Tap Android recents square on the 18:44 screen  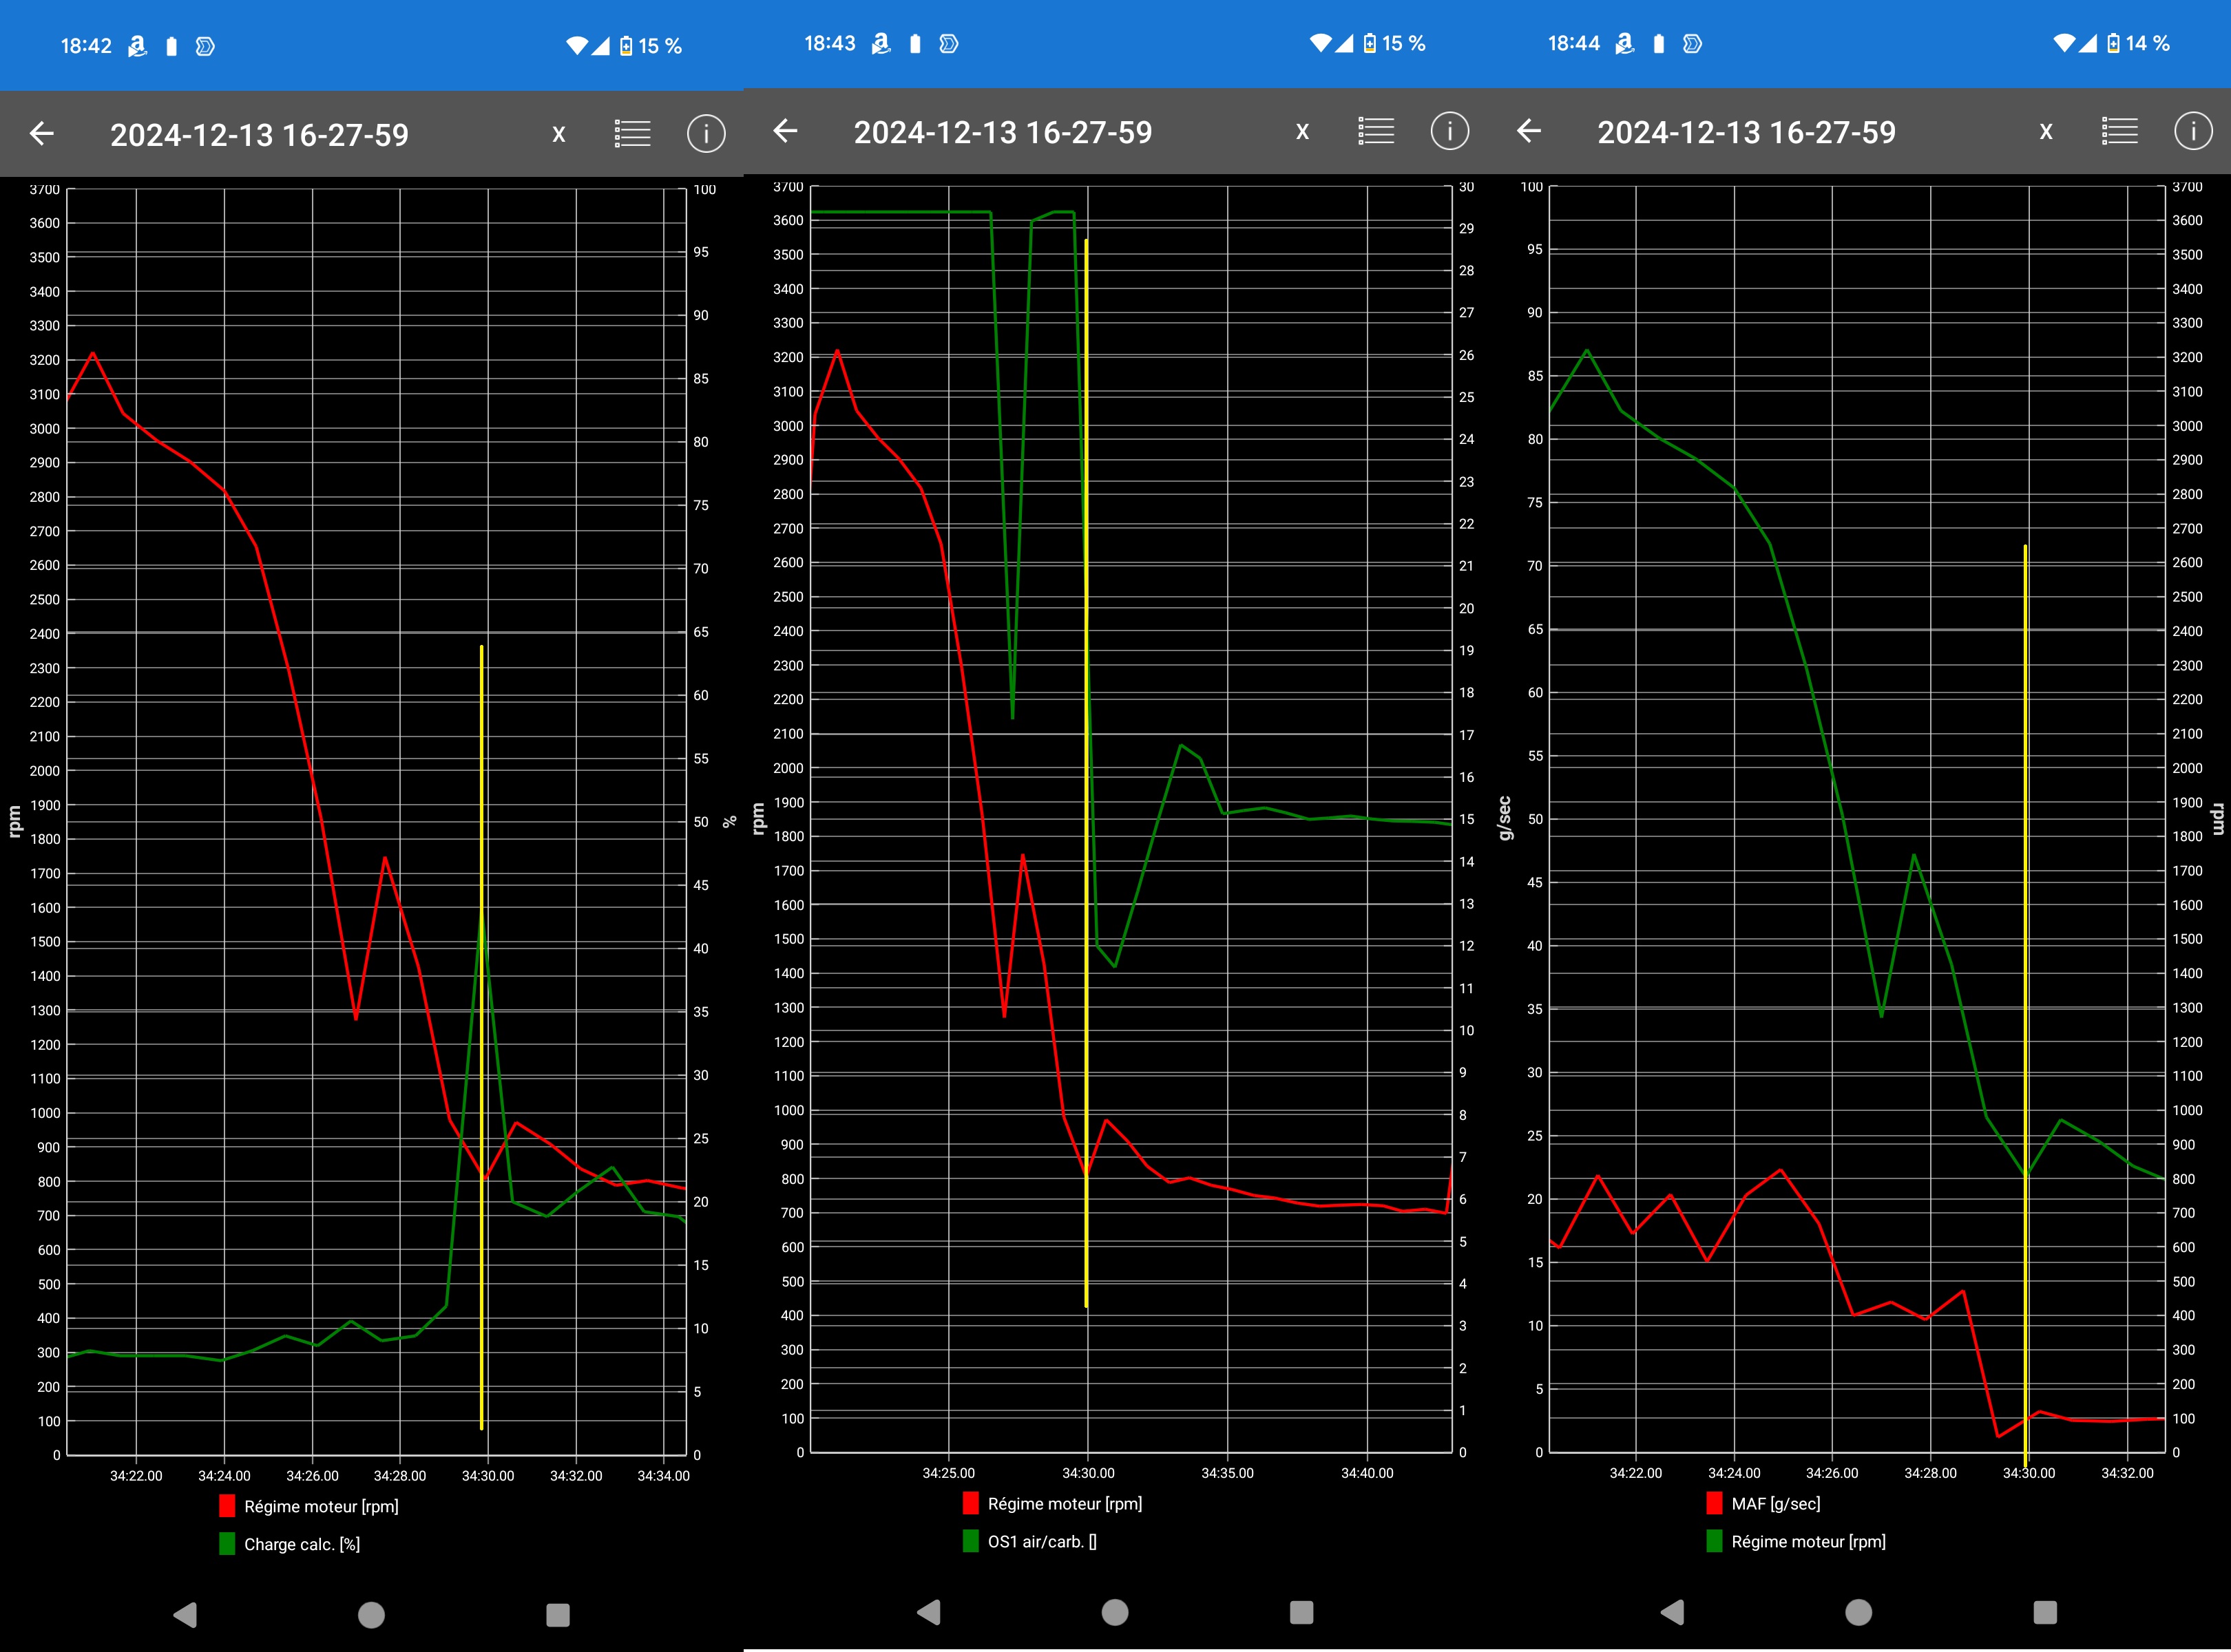point(2045,1612)
